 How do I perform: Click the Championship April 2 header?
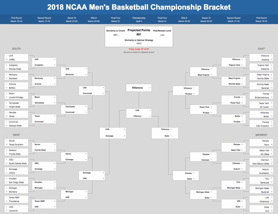(x=139, y=19)
